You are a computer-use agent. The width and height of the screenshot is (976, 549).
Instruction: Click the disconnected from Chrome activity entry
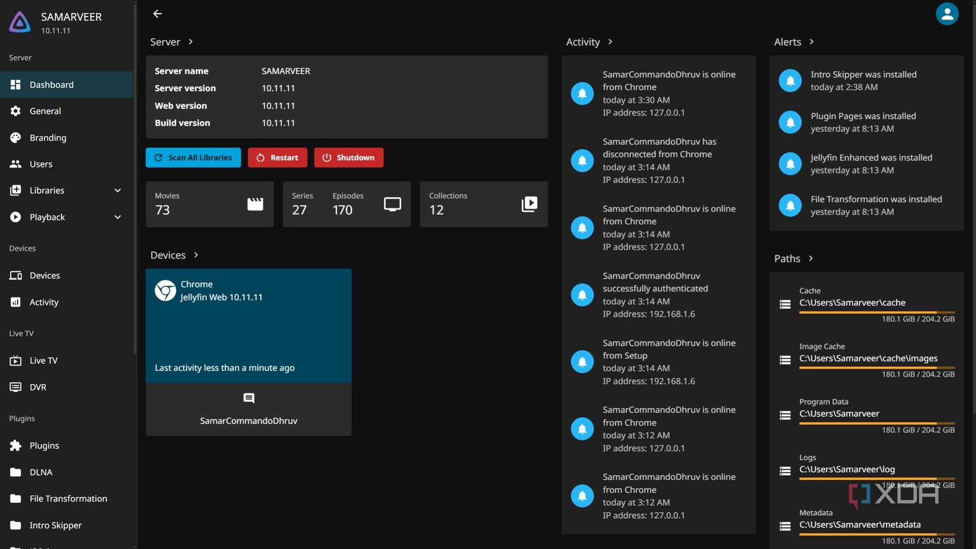click(658, 160)
